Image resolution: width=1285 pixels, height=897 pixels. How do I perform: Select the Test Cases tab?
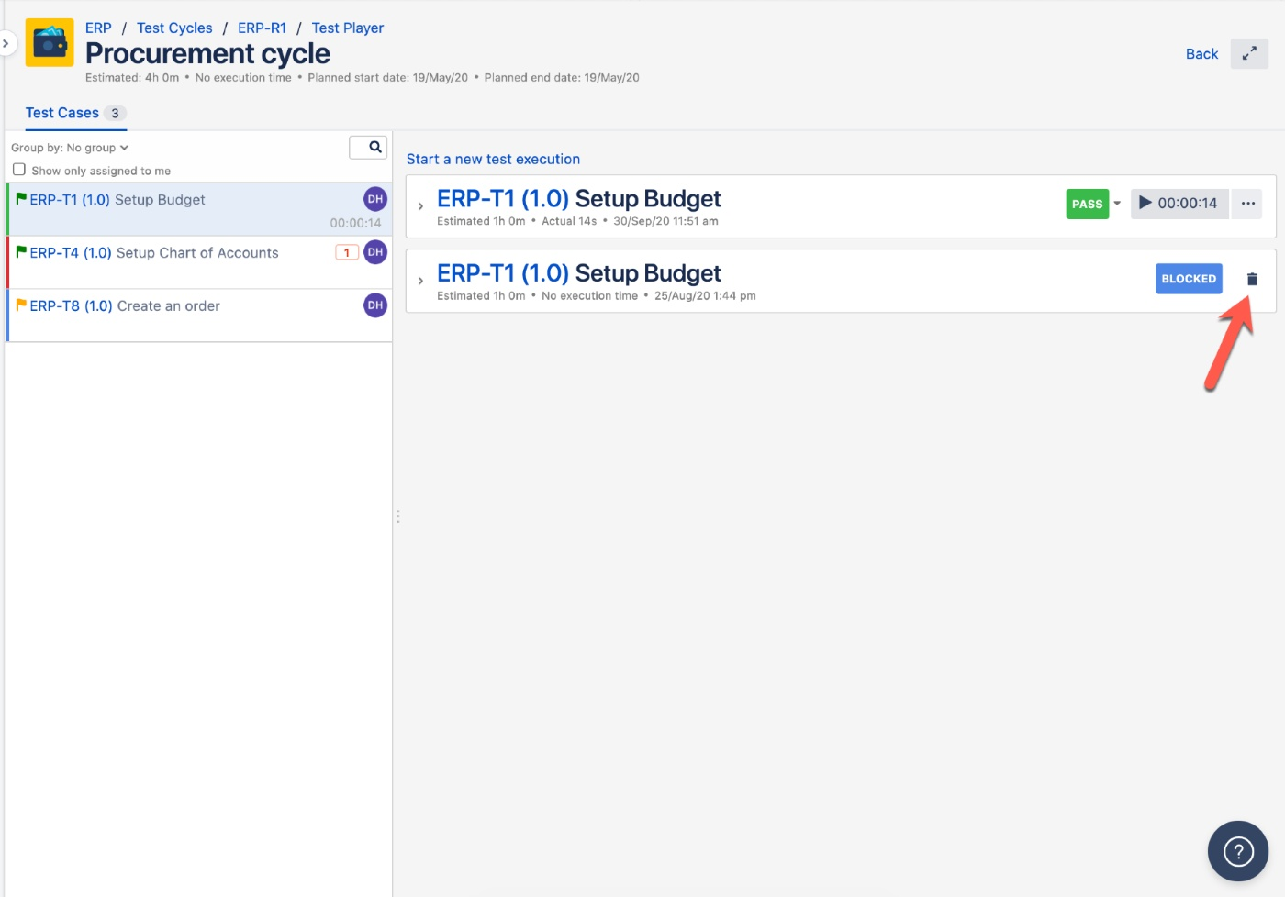62,113
